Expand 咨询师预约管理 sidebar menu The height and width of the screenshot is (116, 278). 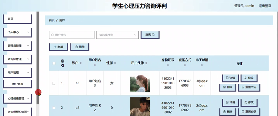(18, 112)
